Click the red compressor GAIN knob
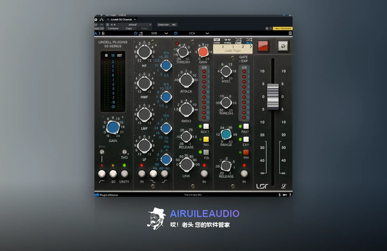387x251 pixels. pos(204,52)
